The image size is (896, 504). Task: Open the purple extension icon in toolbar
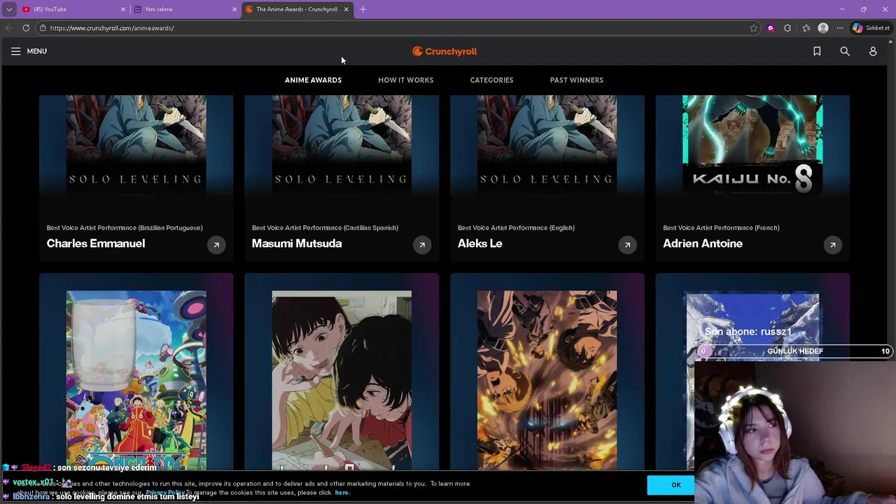(x=771, y=28)
